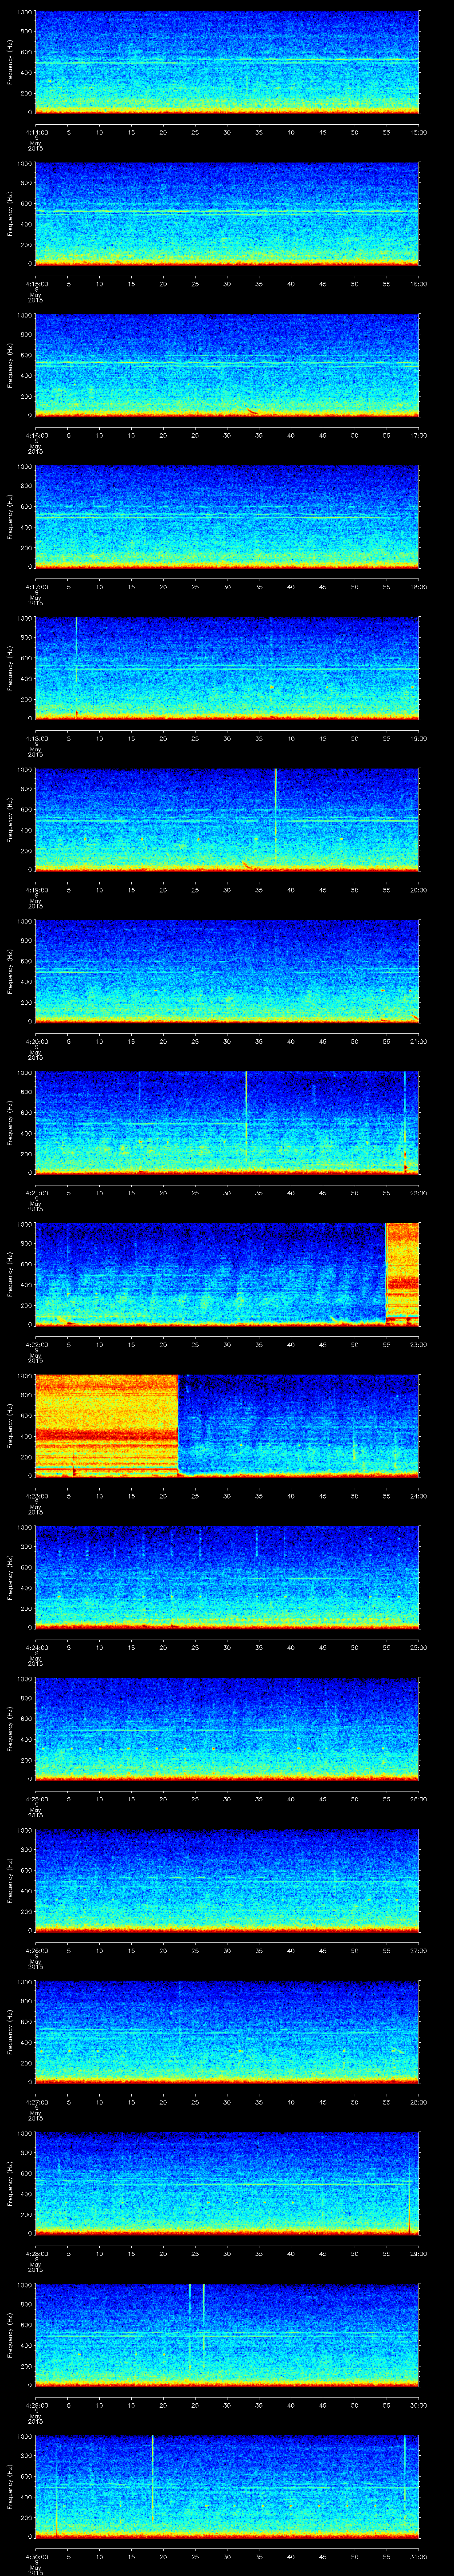
Task: Click the 4:14:00 start time label
Action: tap(35, 132)
